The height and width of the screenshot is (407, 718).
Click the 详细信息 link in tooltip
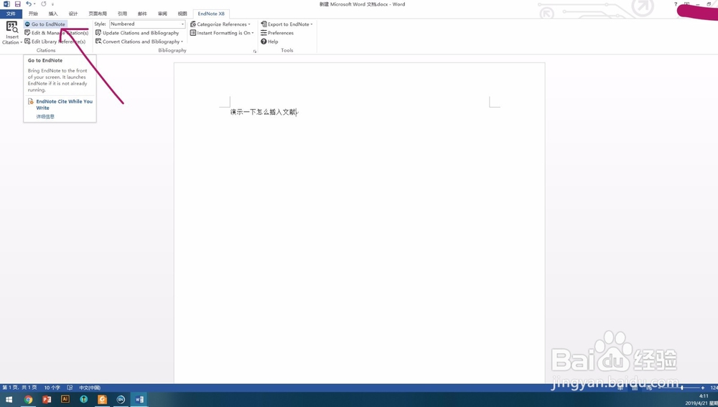[x=45, y=117]
